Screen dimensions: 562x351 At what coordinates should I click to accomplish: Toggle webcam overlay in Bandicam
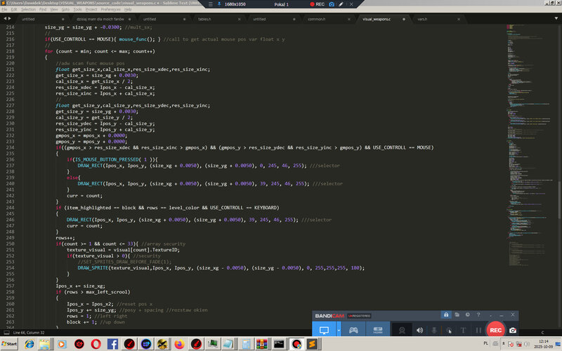tap(402, 330)
